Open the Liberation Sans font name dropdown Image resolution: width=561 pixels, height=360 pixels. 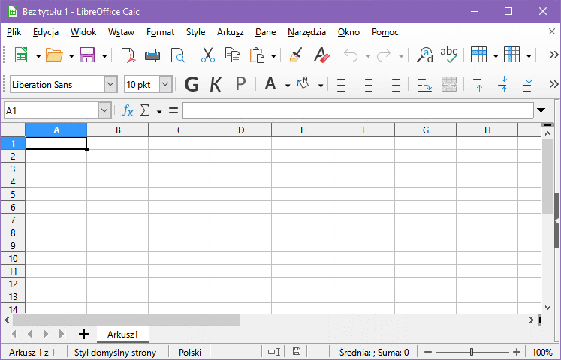[111, 84]
